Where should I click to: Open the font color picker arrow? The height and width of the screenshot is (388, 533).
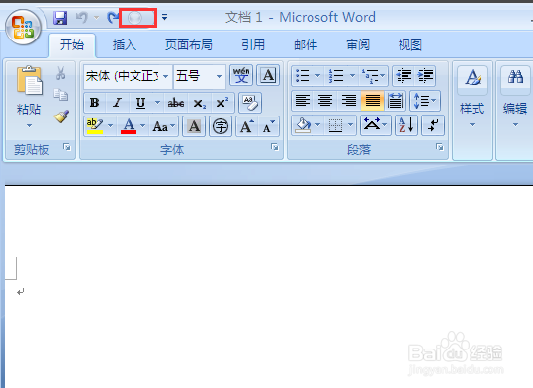pos(143,126)
